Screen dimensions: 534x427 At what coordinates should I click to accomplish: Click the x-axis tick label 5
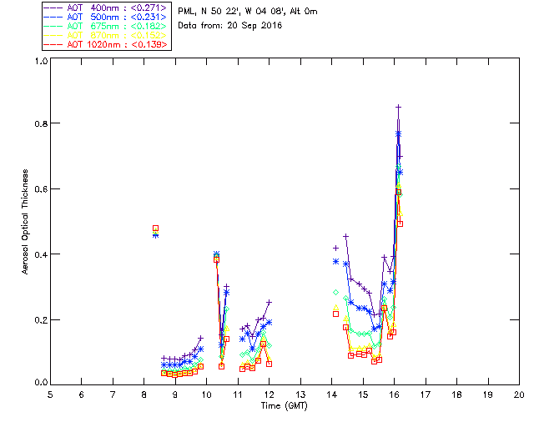click(x=50, y=394)
